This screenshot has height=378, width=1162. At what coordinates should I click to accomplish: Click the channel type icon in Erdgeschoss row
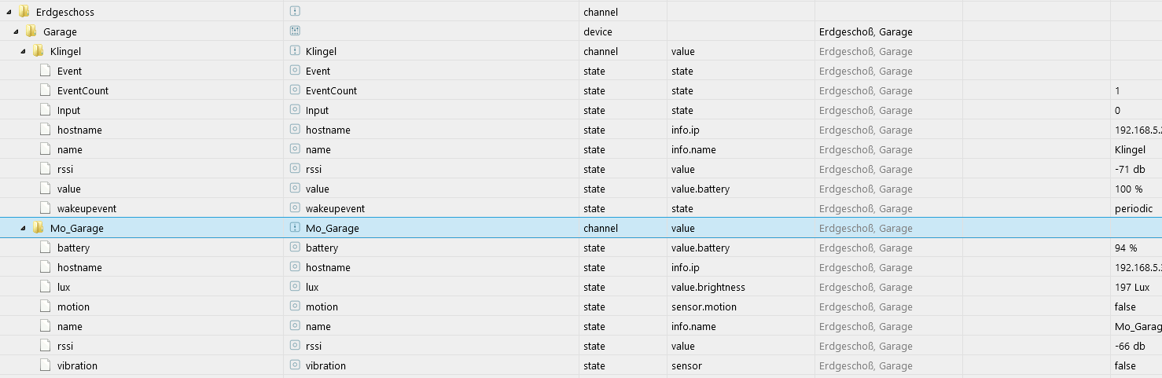tap(295, 12)
